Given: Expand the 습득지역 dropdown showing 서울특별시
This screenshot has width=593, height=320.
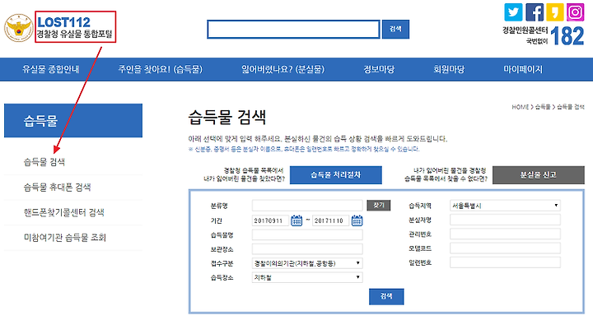Looking at the screenshot, I should pos(505,206).
